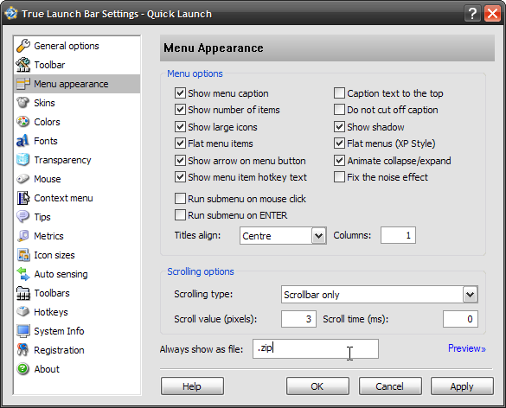The image size is (506, 408).
Task: Click the Toolbars folder icon
Action: click(x=22, y=293)
